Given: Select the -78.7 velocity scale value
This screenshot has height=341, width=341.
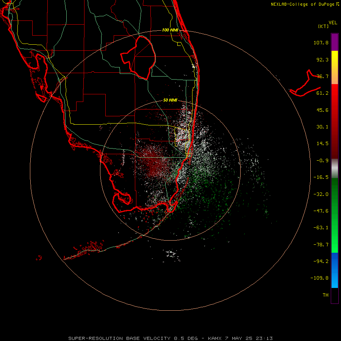Looking at the screenshot, I should (321, 245).
